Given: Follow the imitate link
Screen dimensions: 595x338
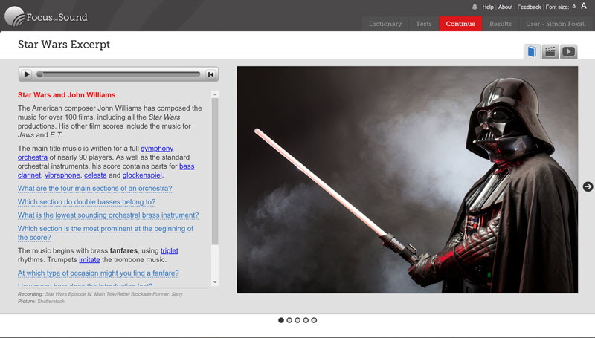Looking at the screenshot, I should 89,260.
